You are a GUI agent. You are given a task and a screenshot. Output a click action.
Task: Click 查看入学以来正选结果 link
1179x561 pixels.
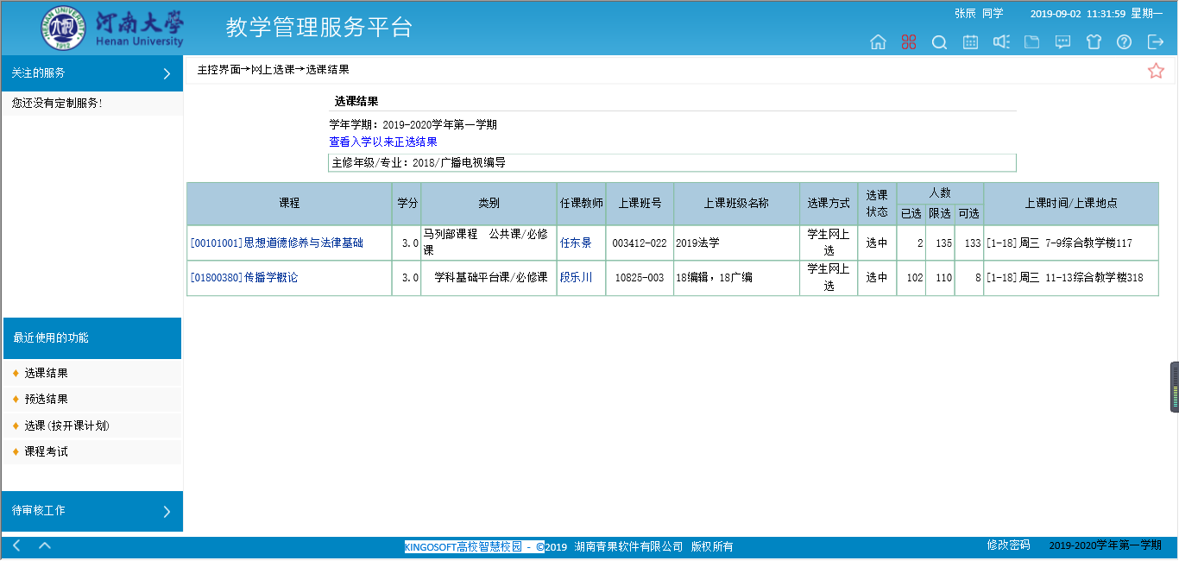point(382,142)
